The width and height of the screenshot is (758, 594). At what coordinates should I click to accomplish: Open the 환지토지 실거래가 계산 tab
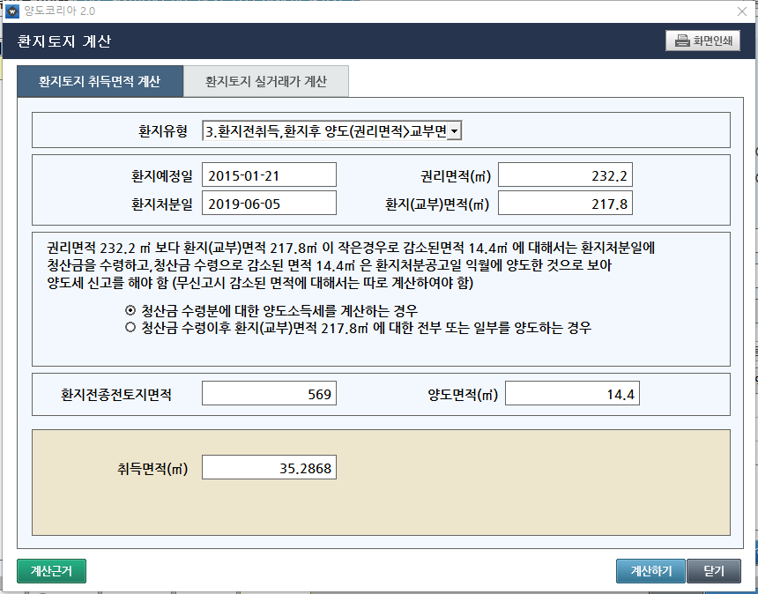[266, 81]
